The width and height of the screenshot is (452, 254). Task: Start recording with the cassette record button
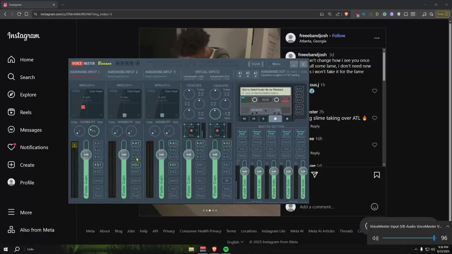click(287, 119)
